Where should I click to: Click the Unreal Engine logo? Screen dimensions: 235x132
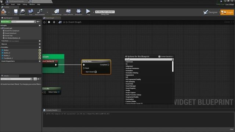(1, 1)
